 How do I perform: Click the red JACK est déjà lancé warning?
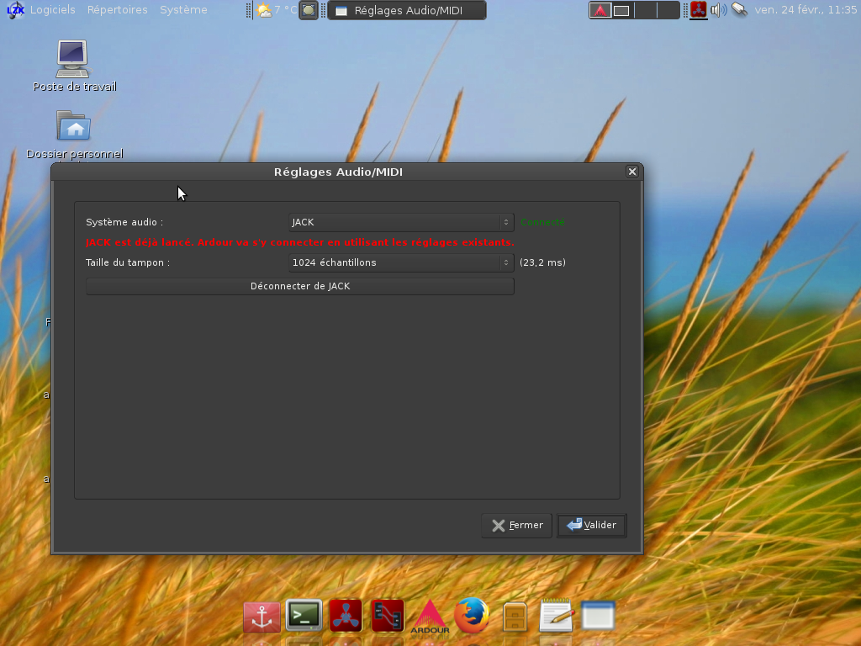(x=300, y=242)
